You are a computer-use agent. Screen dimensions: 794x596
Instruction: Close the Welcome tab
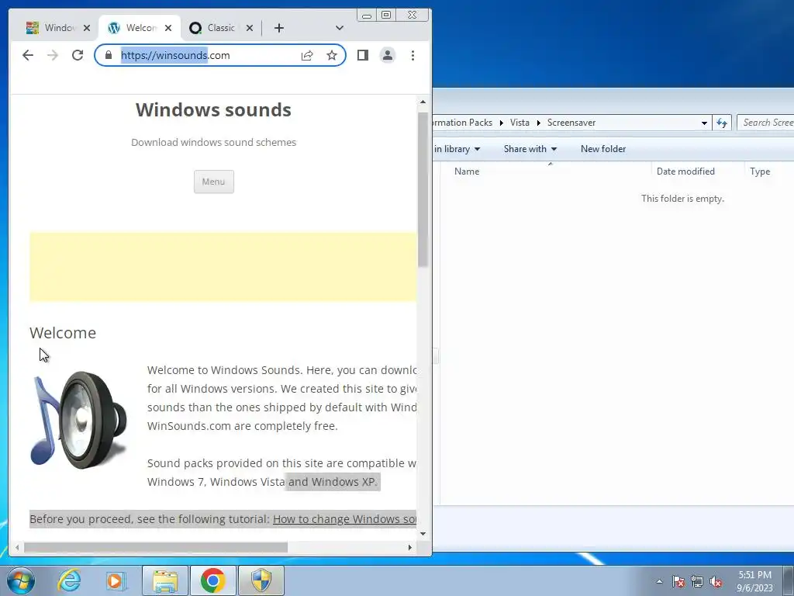coord(168,28)
